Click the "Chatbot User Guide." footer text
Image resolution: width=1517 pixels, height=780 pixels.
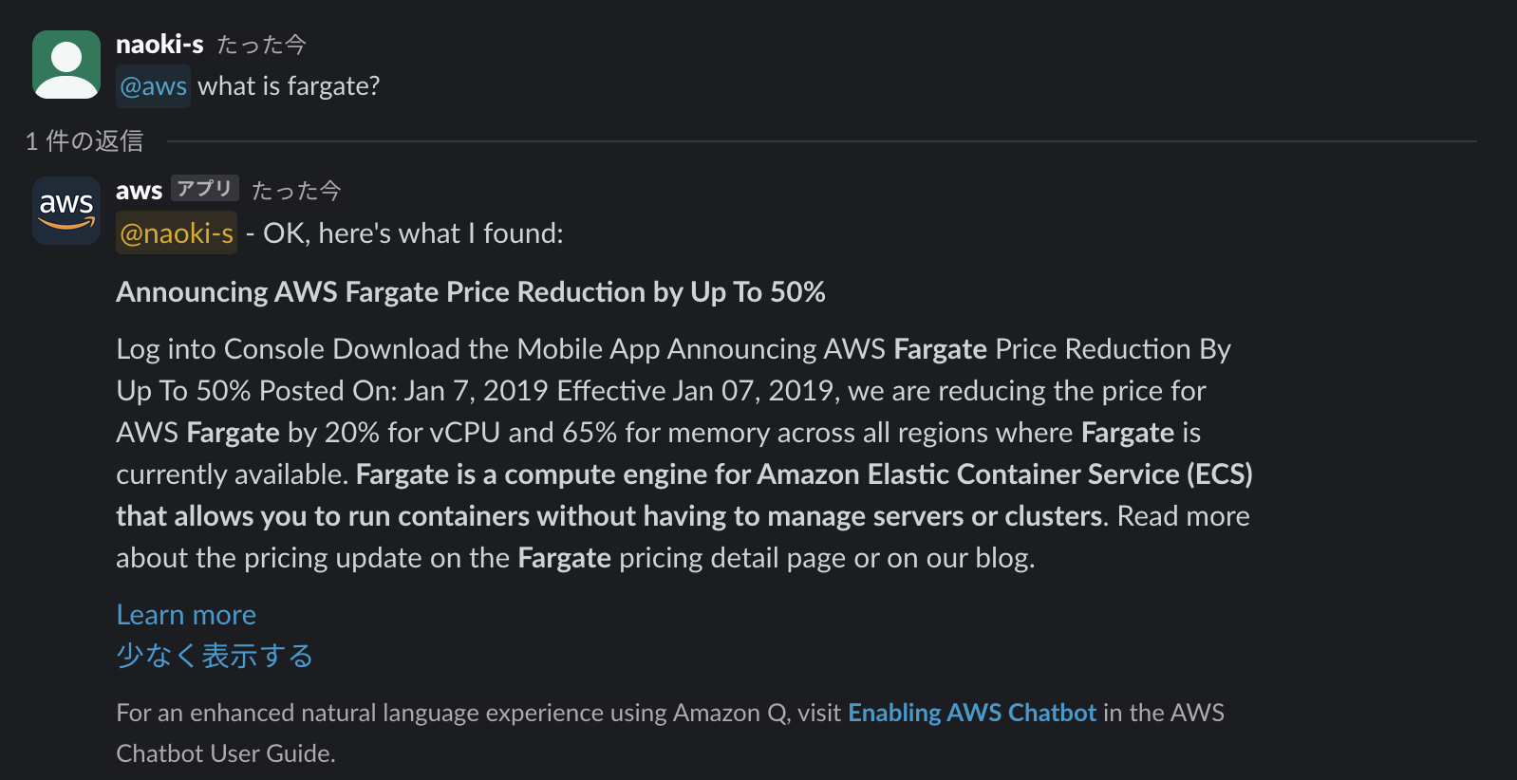point(226,753)
